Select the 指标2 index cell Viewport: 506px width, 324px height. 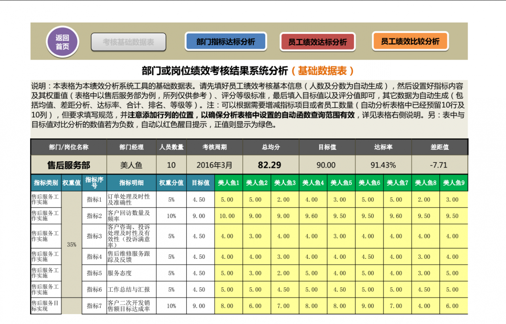tap(94, 216)
